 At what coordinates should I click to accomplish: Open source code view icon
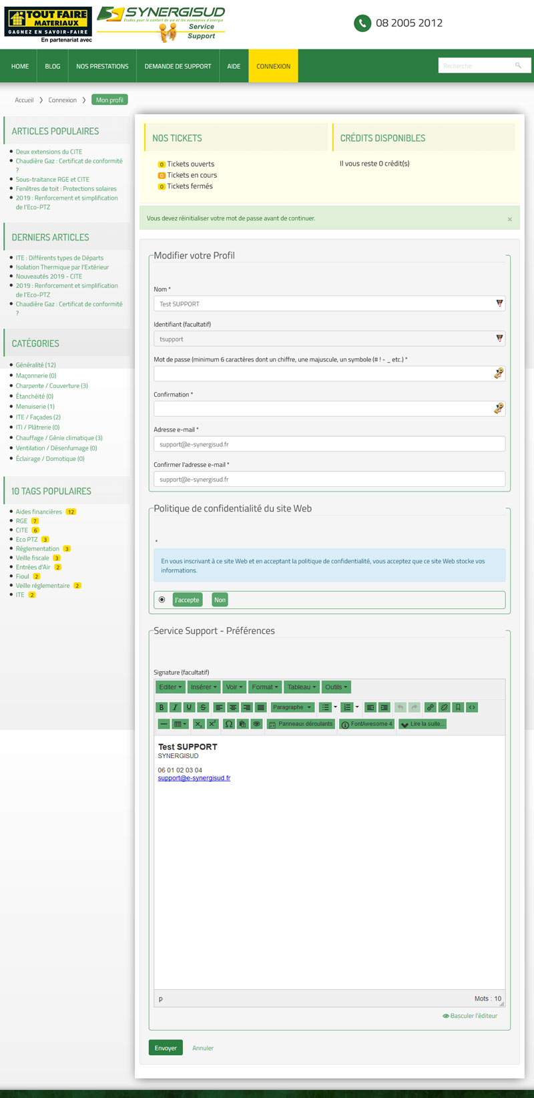[472, 707]
